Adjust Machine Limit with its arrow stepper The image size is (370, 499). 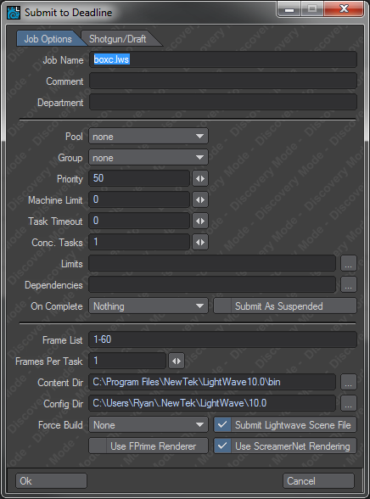click(200, 200)
